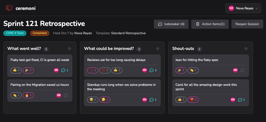
Task: Click NR avatar on Jean shout-out card
Action: [x=235, y=70]
